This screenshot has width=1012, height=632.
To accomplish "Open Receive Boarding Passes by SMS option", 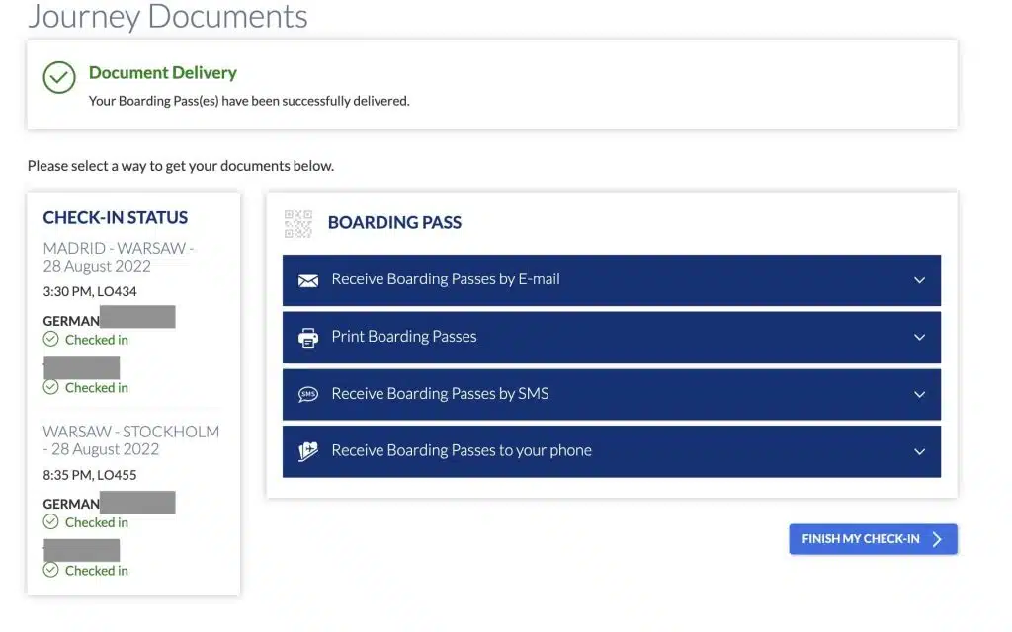I will 611,395.
